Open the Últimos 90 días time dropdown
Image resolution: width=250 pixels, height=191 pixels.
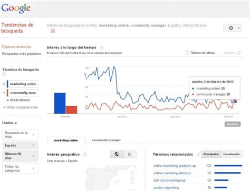20,156
